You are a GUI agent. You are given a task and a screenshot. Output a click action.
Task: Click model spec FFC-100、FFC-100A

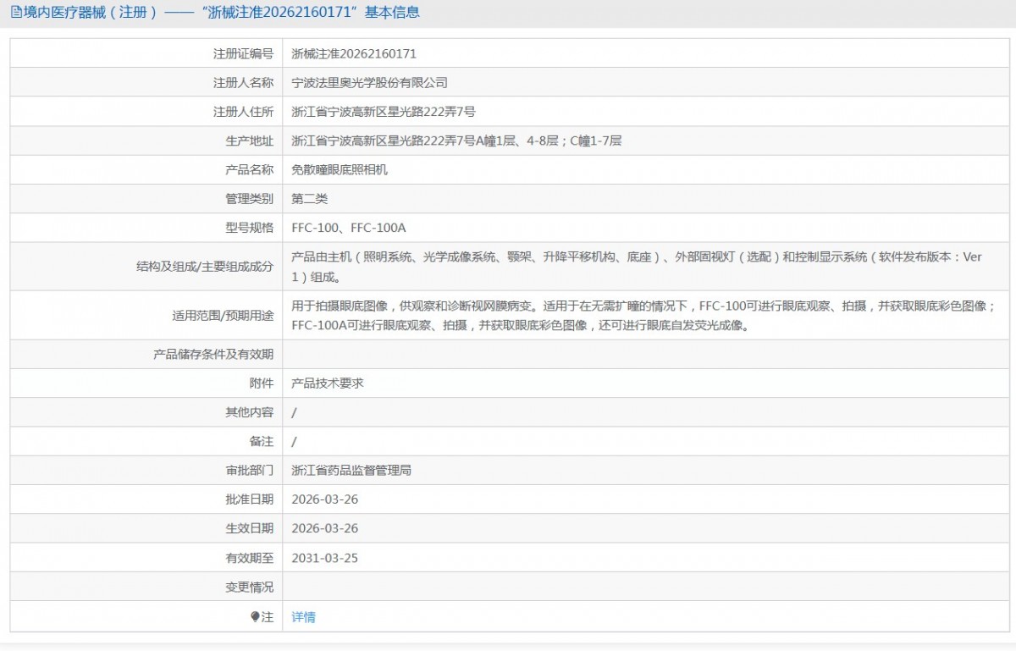(349, 228)
